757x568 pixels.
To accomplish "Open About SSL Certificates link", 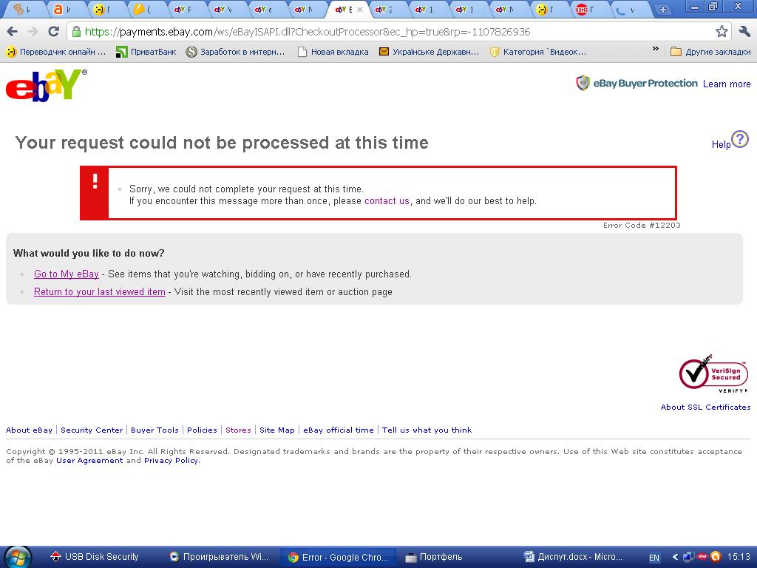I will (x=705, y=408).
